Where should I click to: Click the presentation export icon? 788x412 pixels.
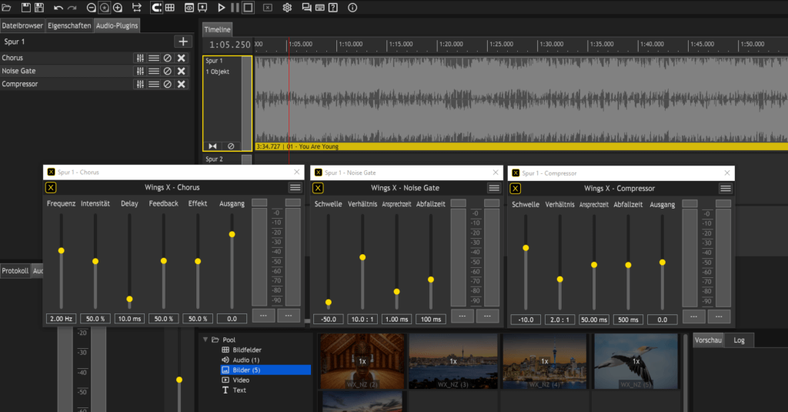tap(202, 8)
